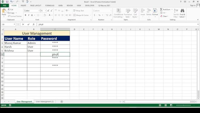
Task: Switch to Page Layout view icon
Action: pos(166,105)
